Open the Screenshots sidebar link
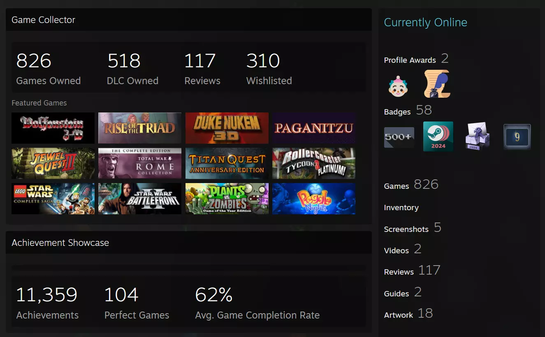This screenshot has width=545, height=337. coord(413,228)
